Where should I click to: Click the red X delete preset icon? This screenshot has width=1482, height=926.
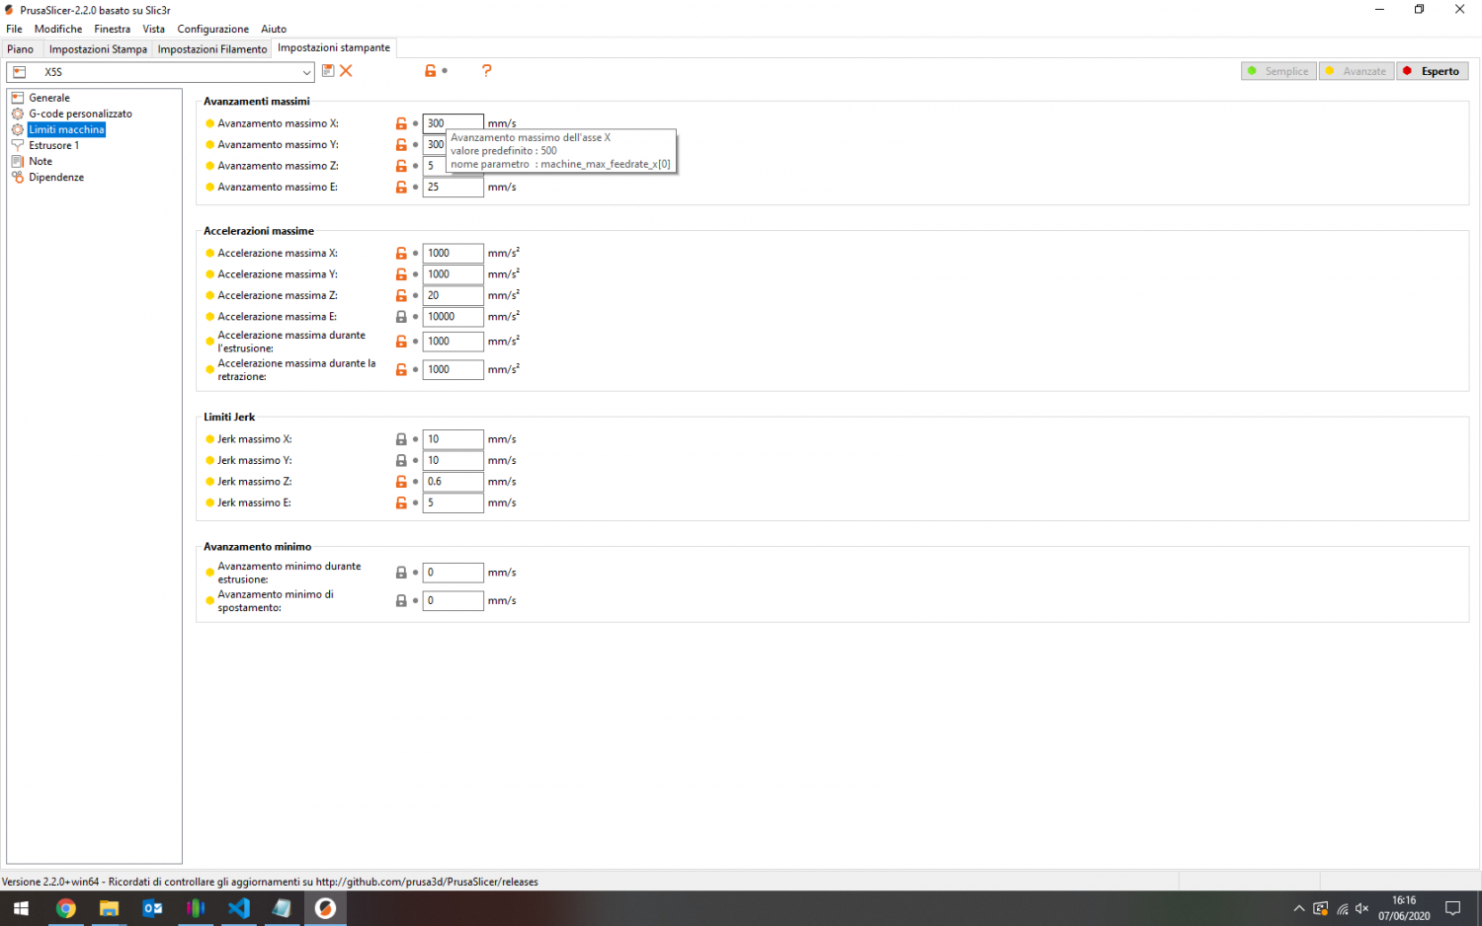pos(346,71)
